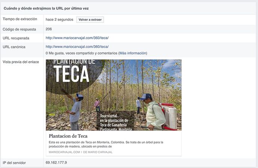Click the Volver a extraer button
This screenshot has width=258, height=168.
[x=90, y=19]
